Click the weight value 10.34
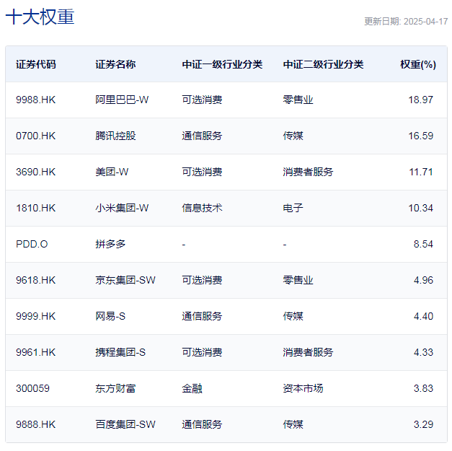Viewport: 452px width, 451px height. [x=420, y=208]
